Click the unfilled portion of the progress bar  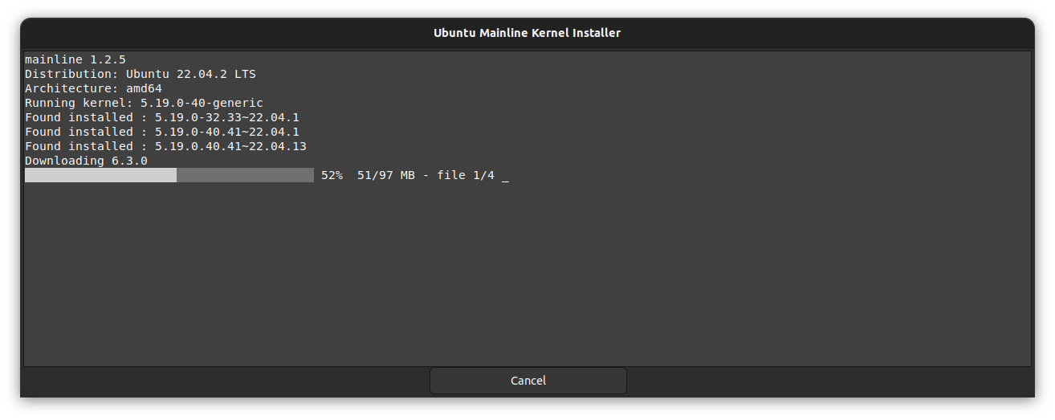[245, 175]
